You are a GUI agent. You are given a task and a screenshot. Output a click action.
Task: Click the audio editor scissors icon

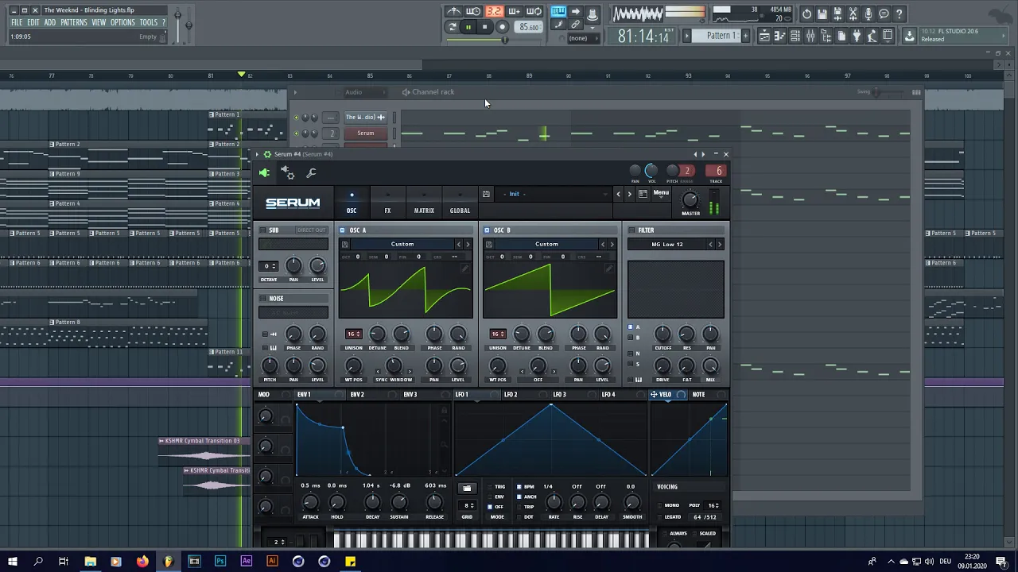[x=853, y=14]
